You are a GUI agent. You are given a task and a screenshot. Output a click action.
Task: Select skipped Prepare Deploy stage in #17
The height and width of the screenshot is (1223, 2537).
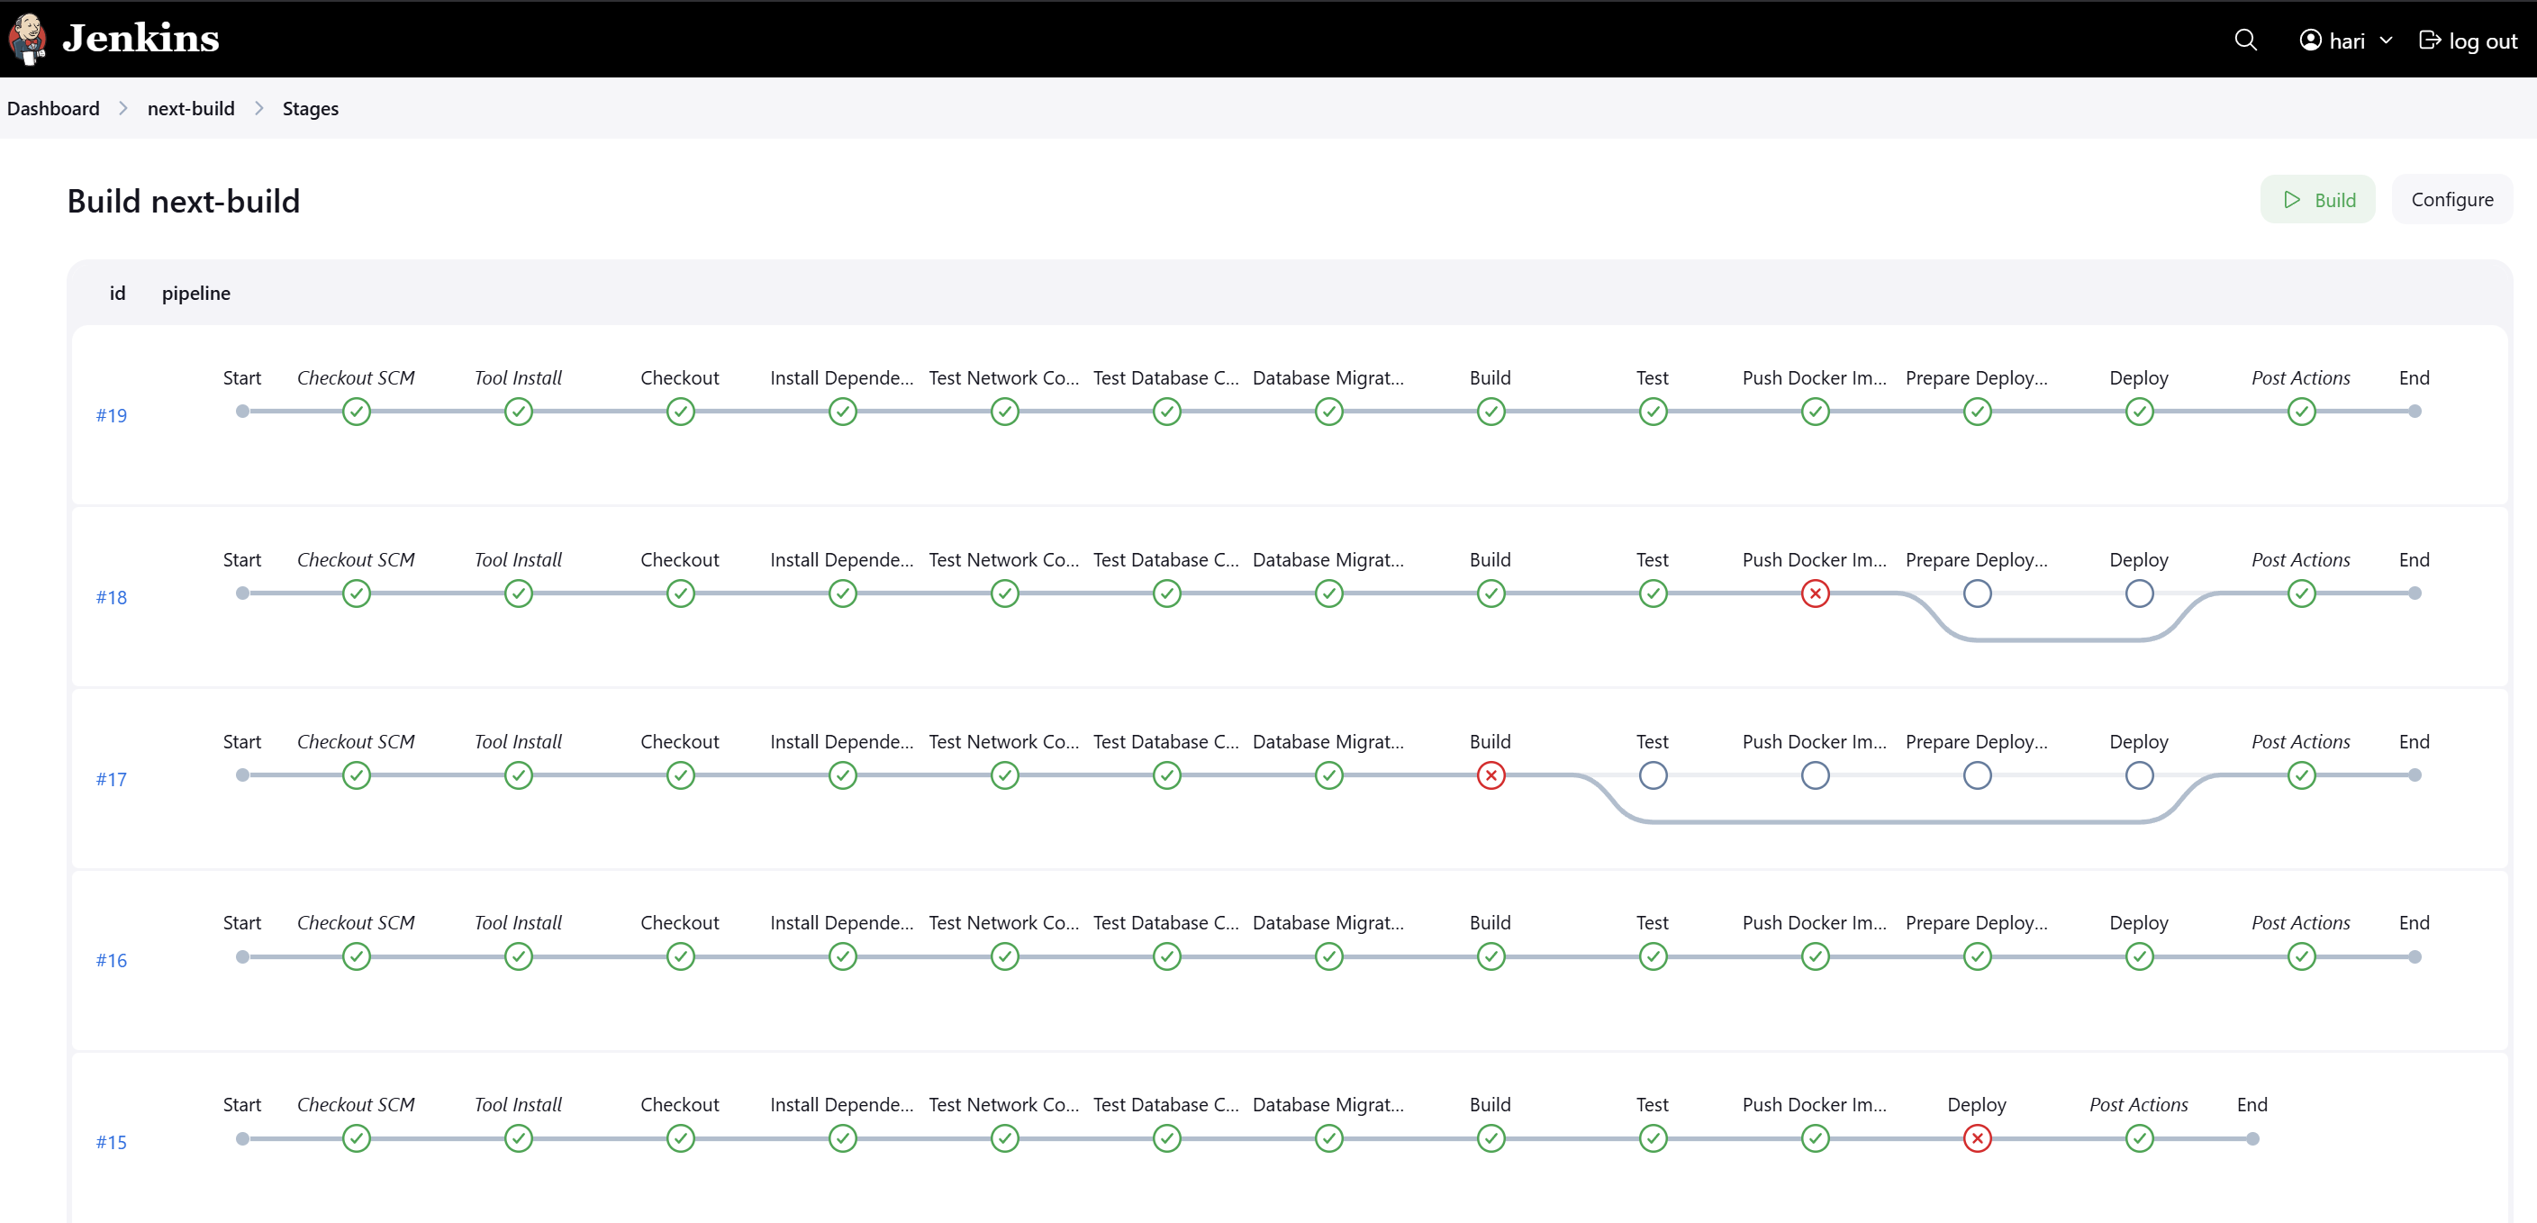click(1978, 776)
